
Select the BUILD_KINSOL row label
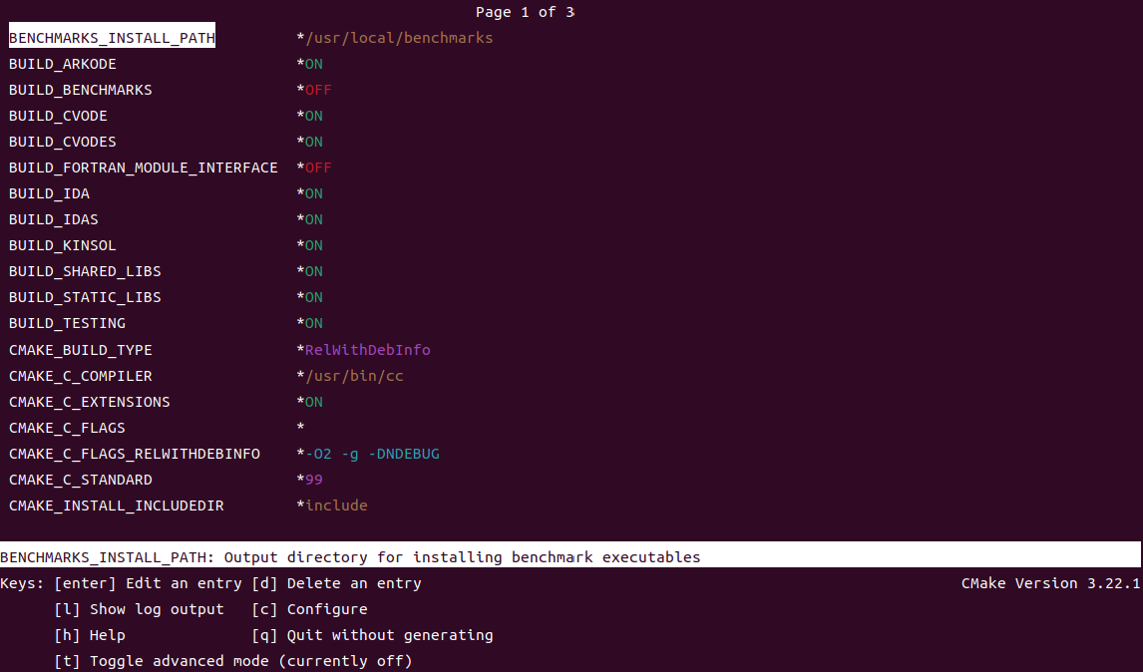[63, 245]
